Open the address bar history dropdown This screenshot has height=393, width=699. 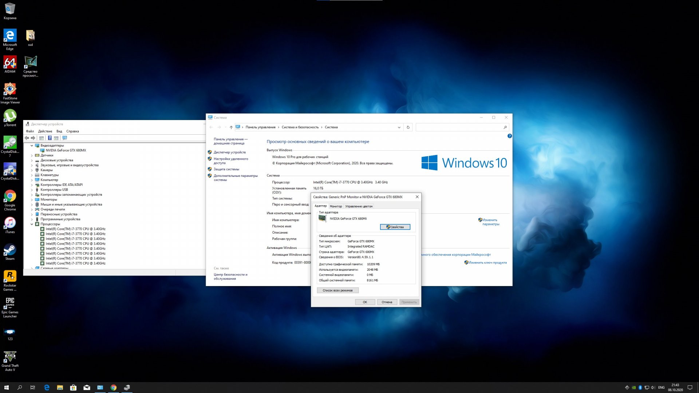click(x=399, y=127)
